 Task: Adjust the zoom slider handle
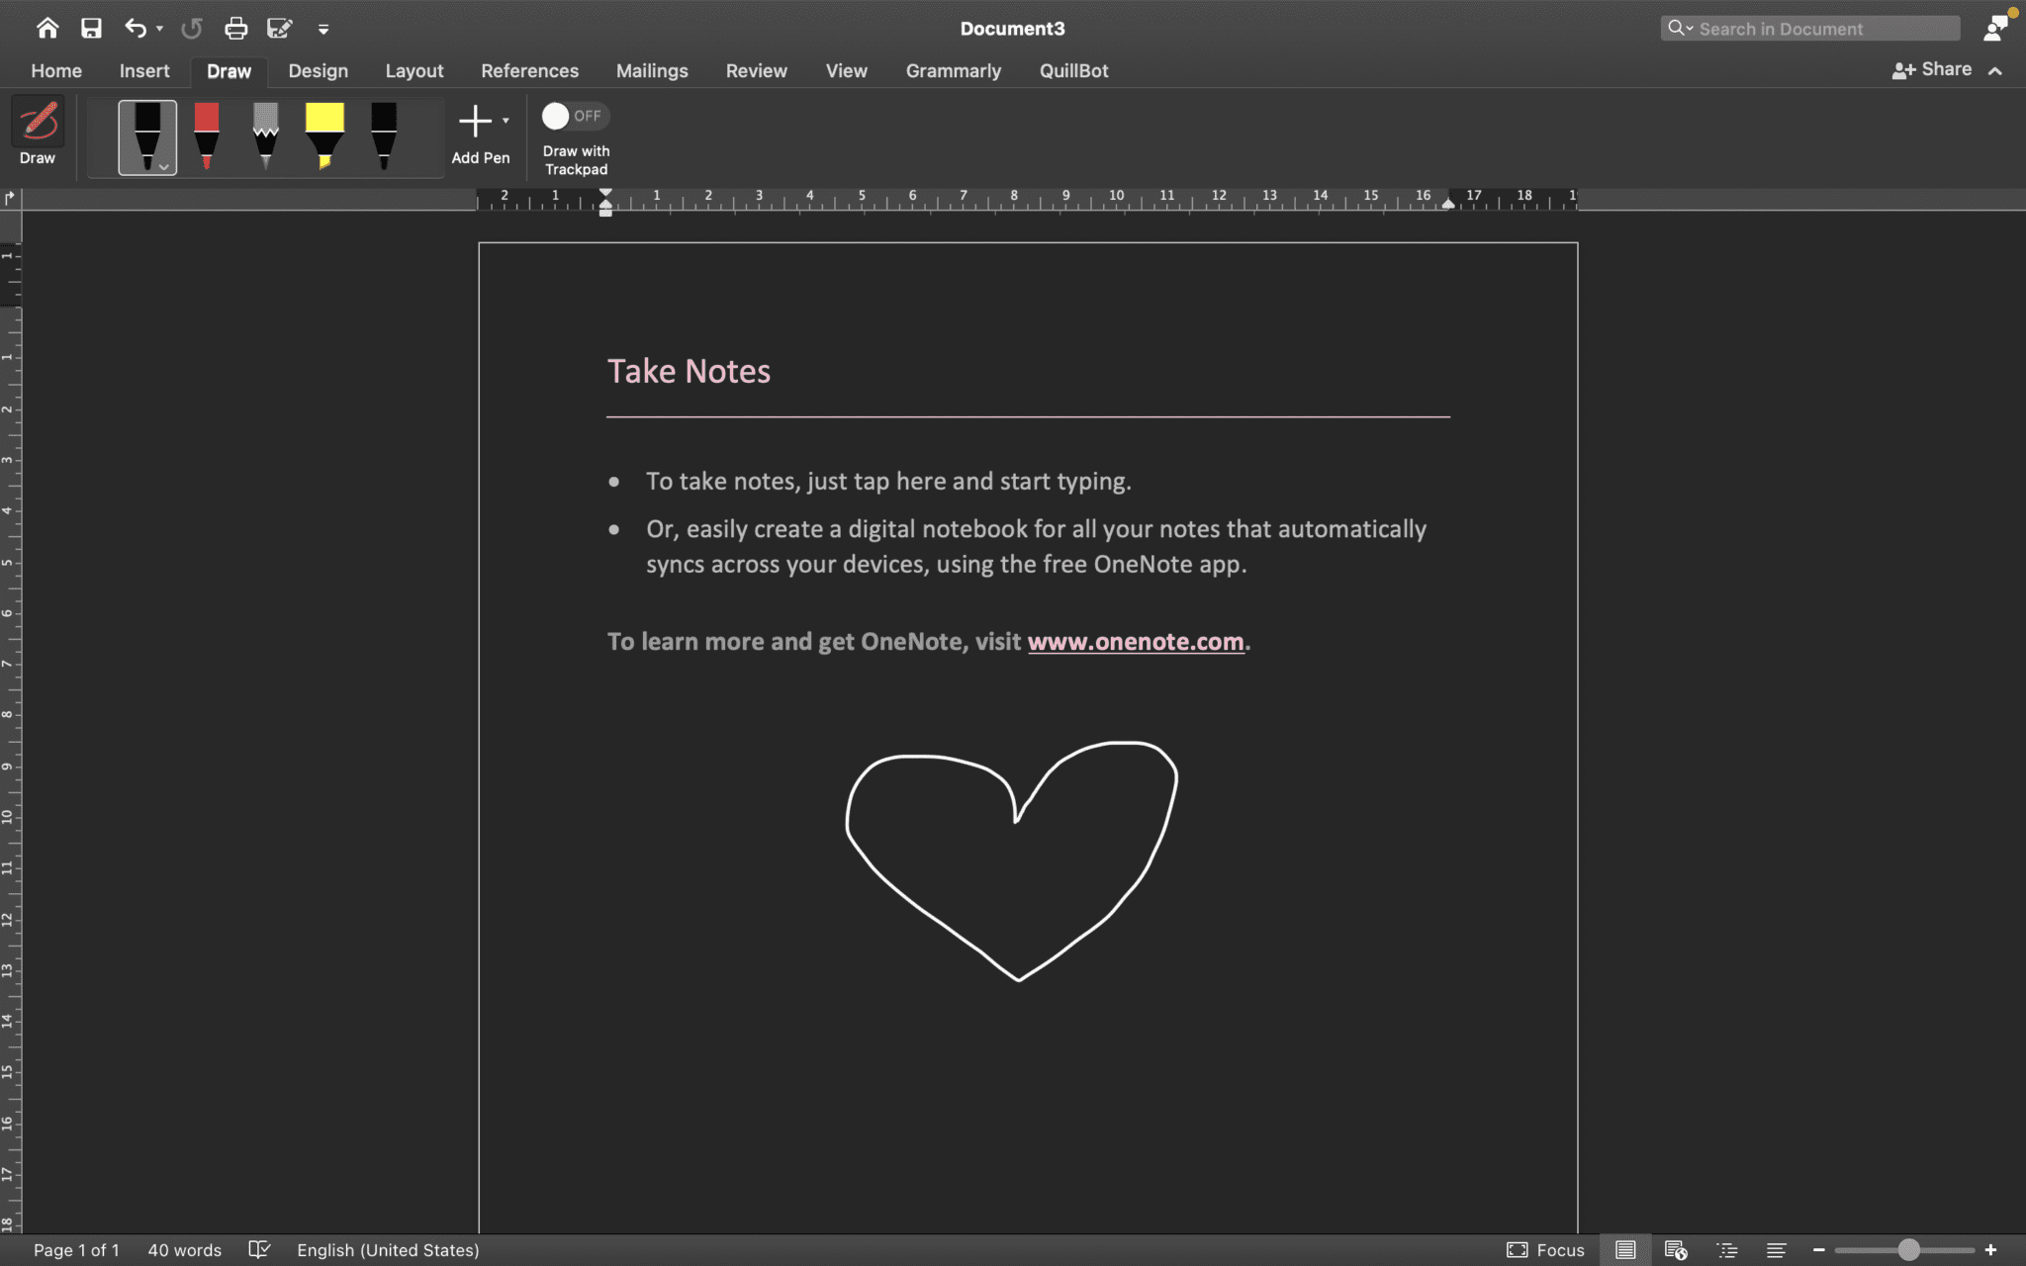point(1906,1249)
